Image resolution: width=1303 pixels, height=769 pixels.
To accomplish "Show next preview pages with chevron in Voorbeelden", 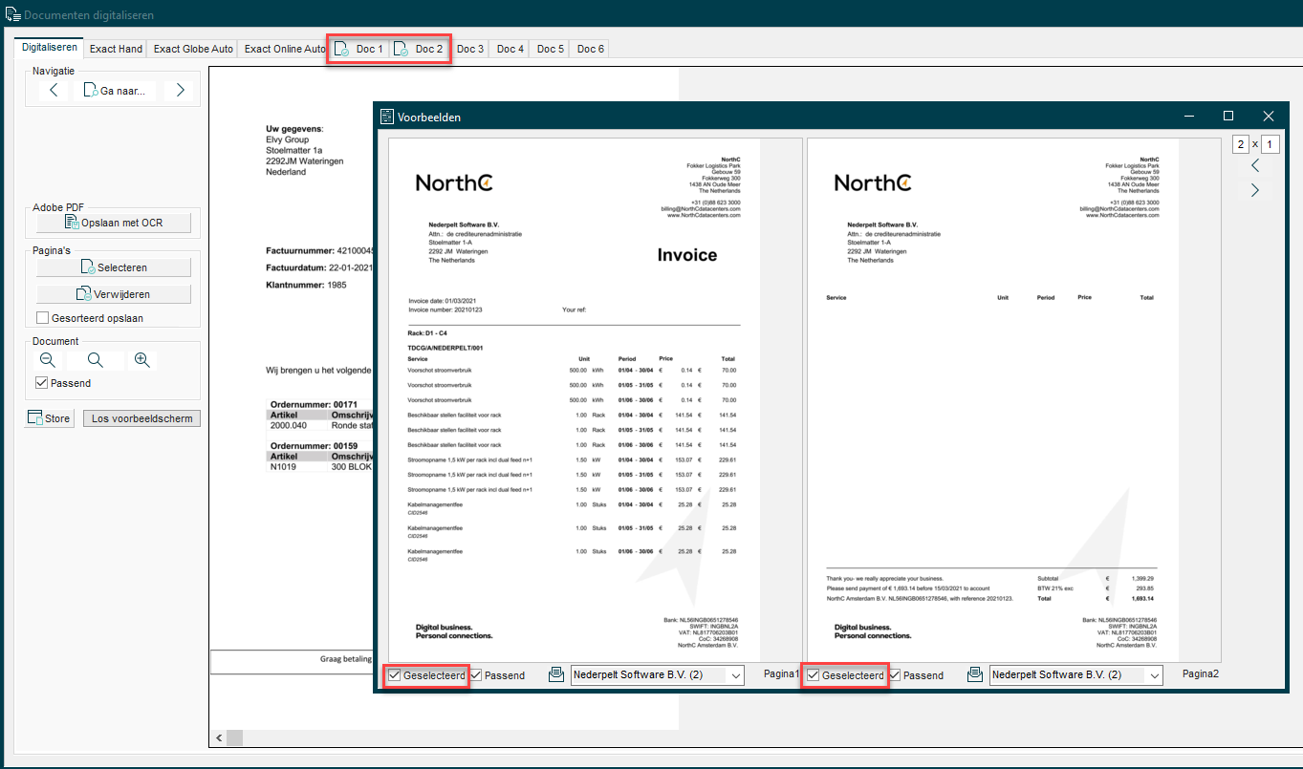I will coord(1255,190).
